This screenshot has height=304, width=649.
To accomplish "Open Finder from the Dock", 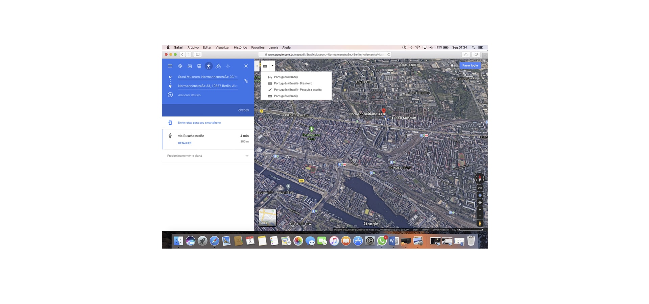I will coord(178,241).
